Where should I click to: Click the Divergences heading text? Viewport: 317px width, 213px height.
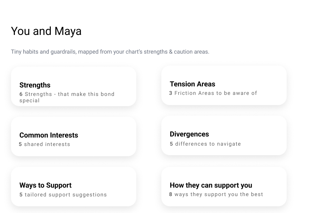click(x=189, y=134)
